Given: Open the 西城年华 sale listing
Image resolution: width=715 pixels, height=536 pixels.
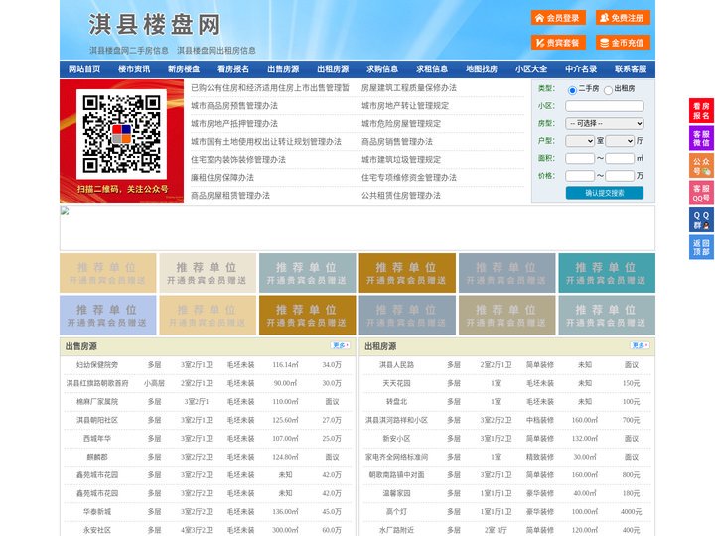Looking at the screenshot, I should 97,439.
